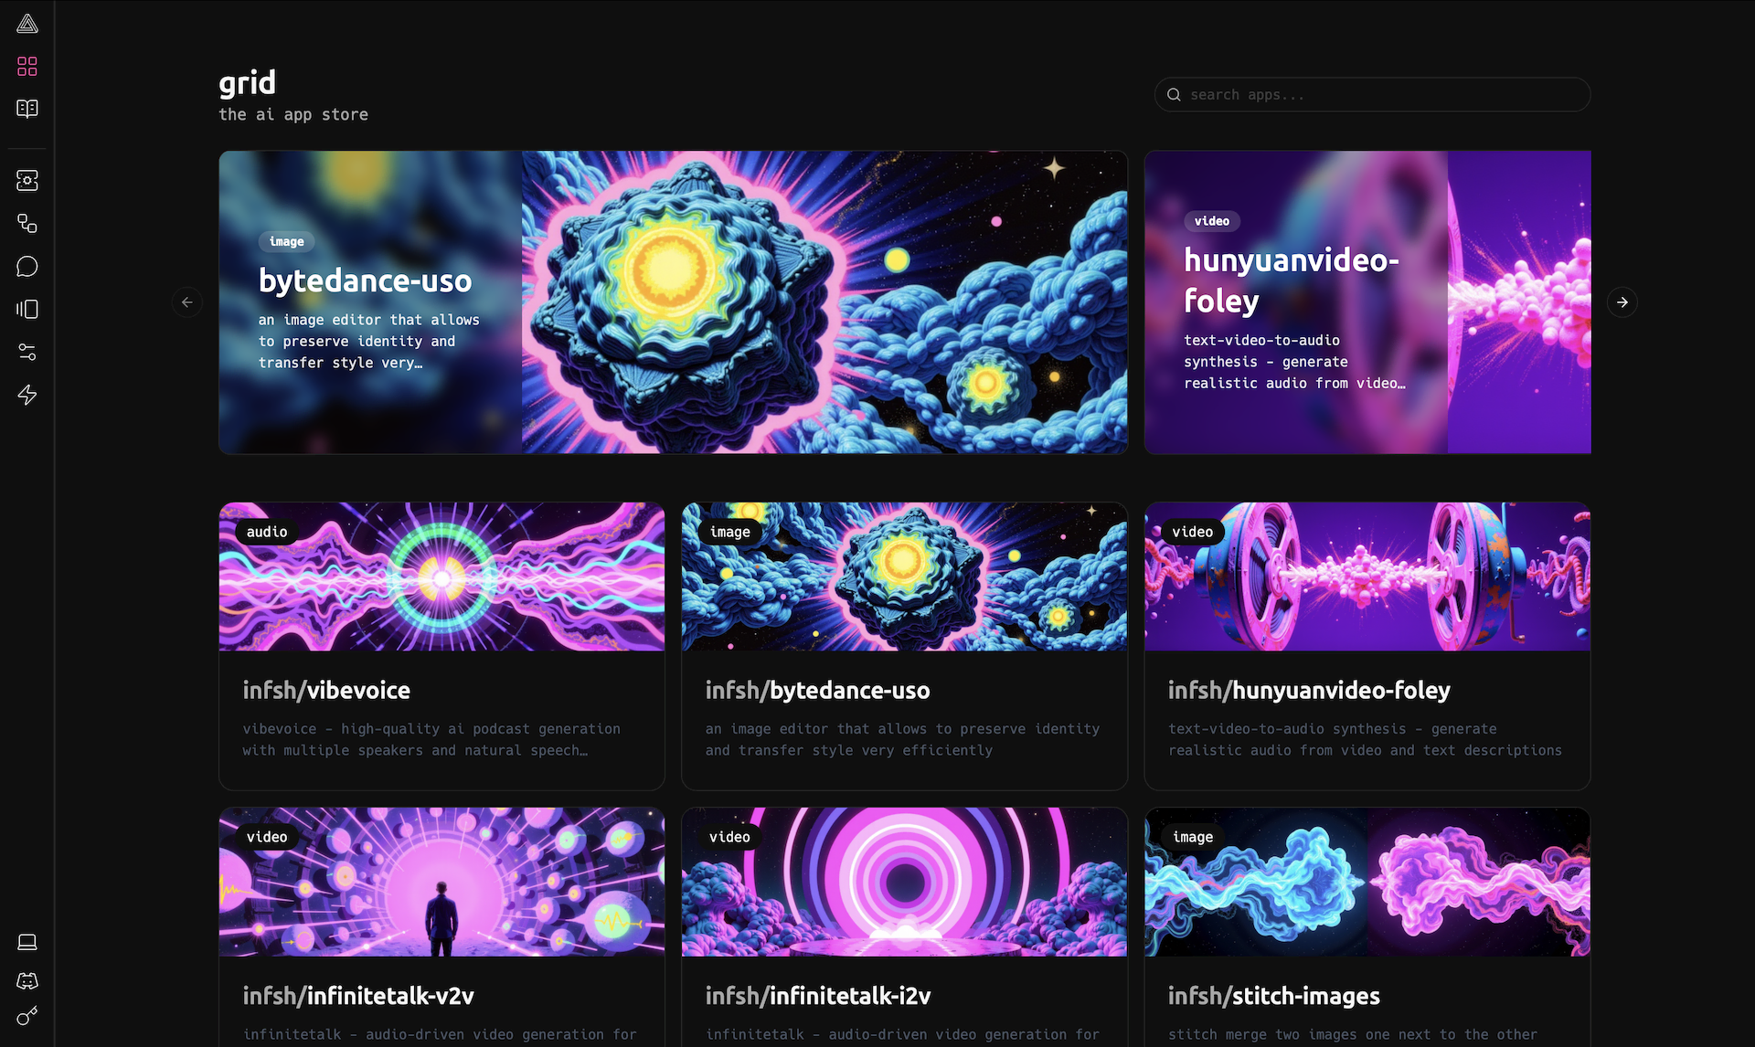Click the API key icon at sidebar bottom

(27, 1016)
